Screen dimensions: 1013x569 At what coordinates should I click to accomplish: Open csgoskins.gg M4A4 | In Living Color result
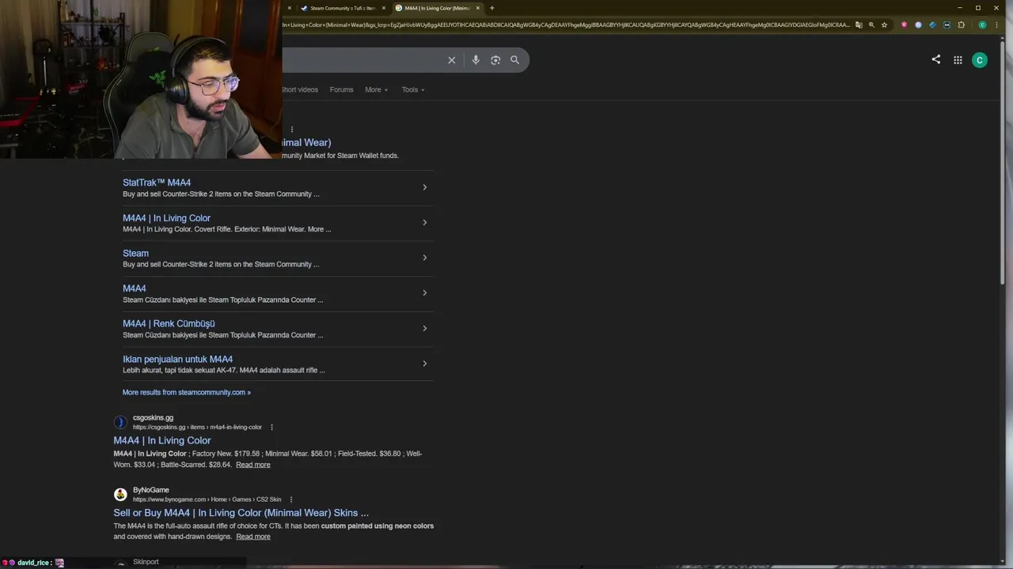click(x=162, y=441)
